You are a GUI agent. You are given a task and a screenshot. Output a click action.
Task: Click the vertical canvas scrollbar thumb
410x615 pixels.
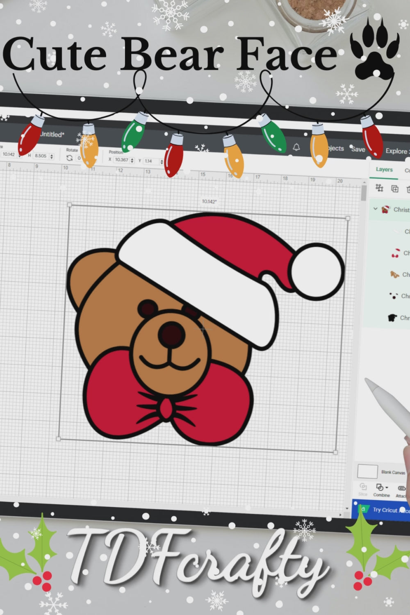point(364,193)
